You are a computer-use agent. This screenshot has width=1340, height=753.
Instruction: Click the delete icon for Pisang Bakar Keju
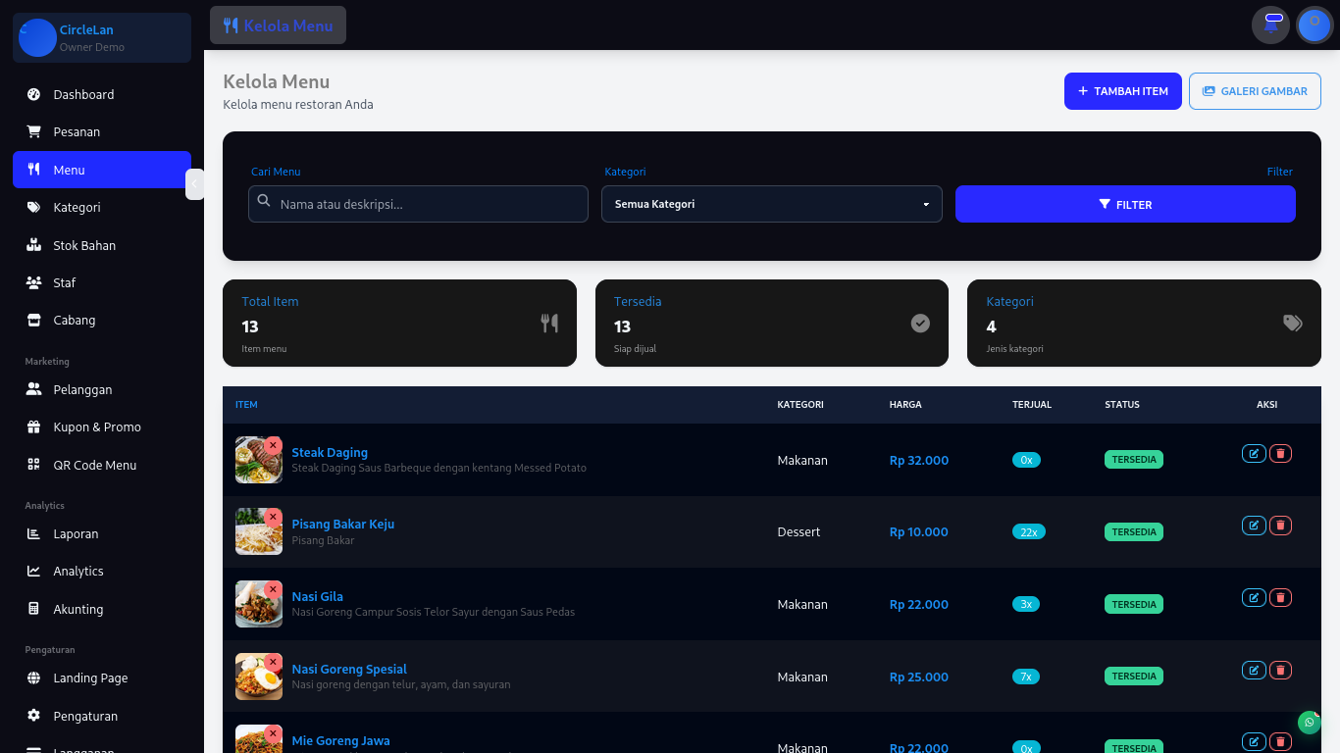1280,525
